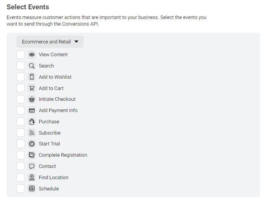Select the Complete Registration checkbox
Viewport: 267px width, 204px height.
21,155
